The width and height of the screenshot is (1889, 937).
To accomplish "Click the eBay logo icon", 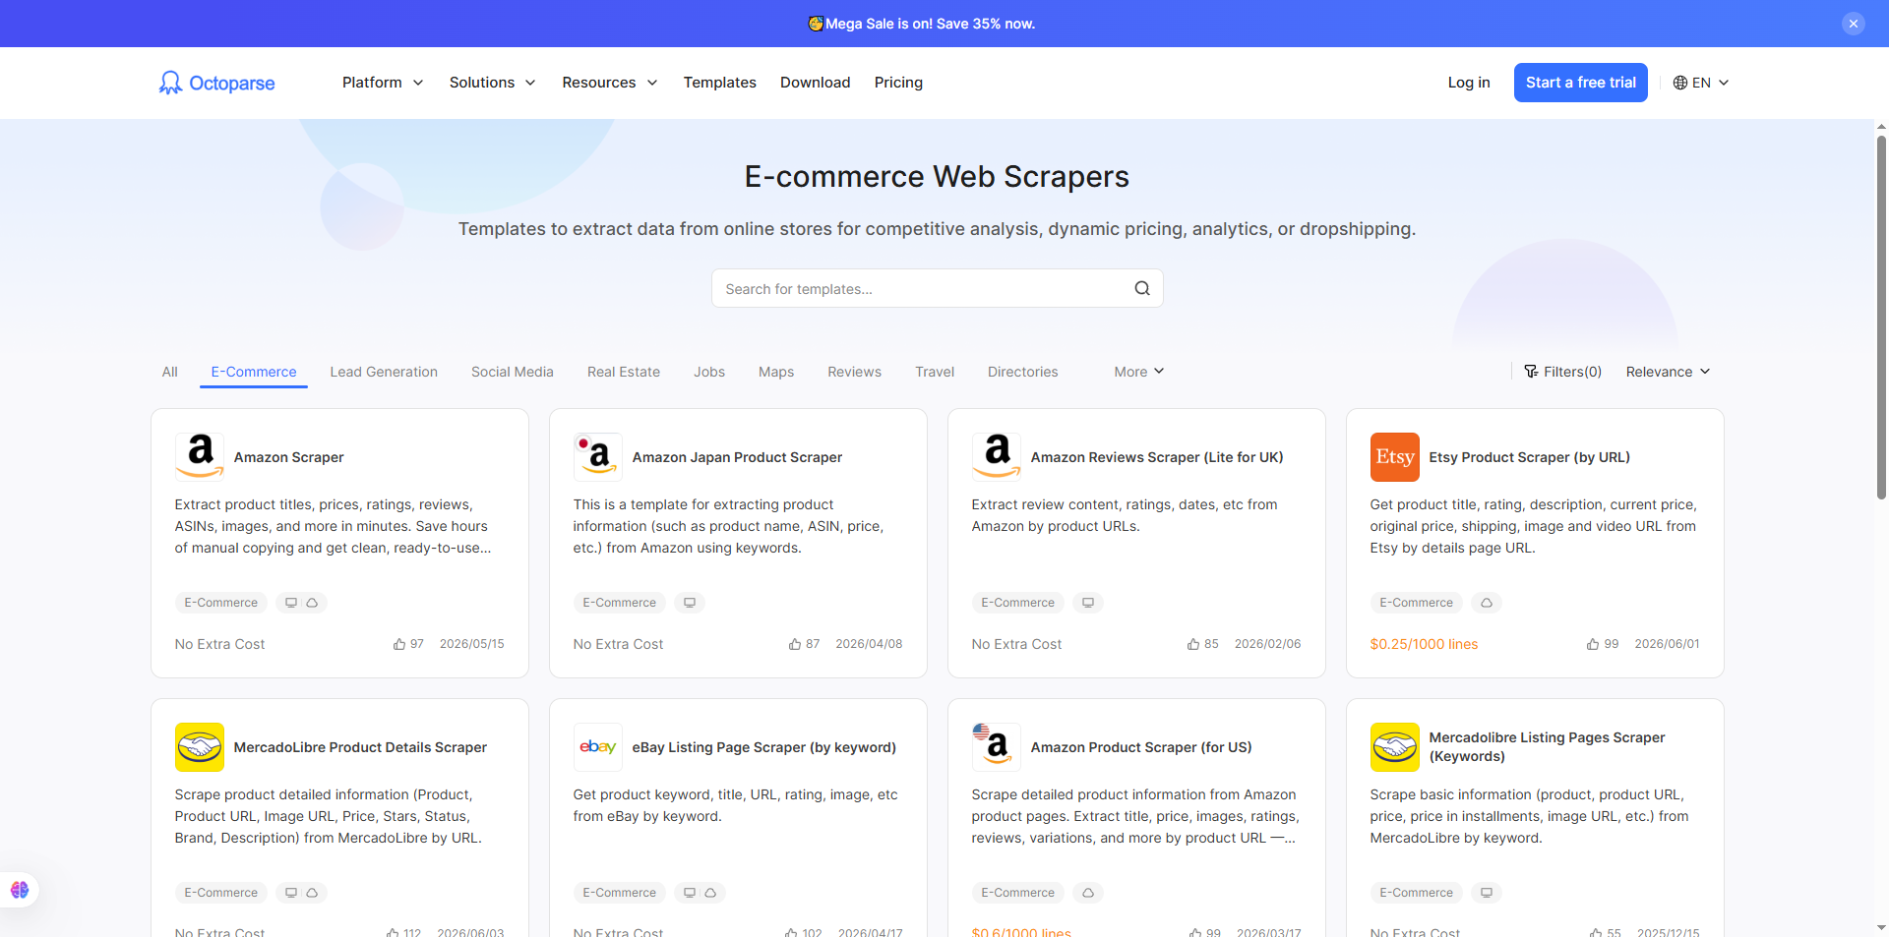I will point(598,747).
